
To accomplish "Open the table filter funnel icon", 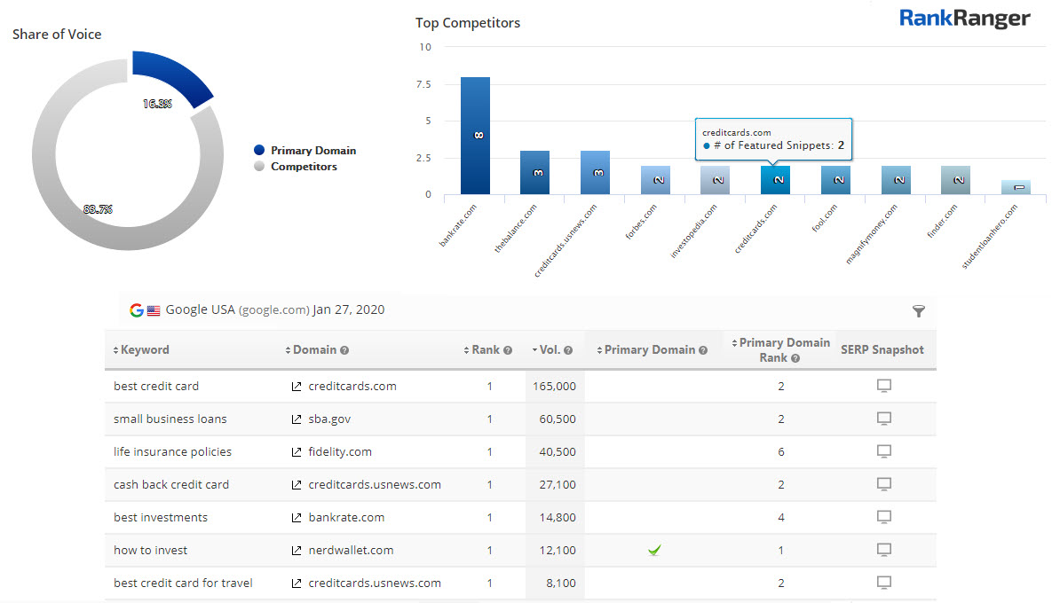I will point(918,311).
